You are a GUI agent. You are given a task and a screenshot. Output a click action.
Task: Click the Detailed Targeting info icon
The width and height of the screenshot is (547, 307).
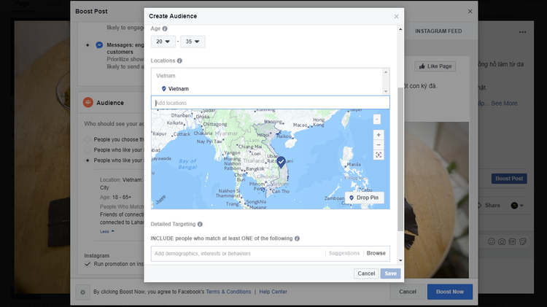(200, 224)
